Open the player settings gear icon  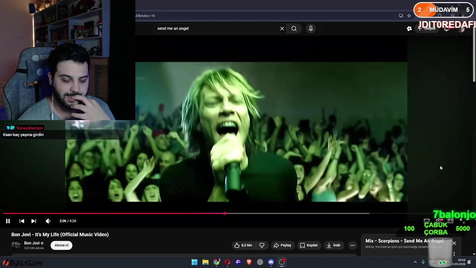[439, 221]
